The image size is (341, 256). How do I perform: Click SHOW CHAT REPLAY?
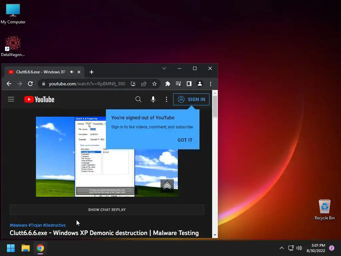coord(107,210)
